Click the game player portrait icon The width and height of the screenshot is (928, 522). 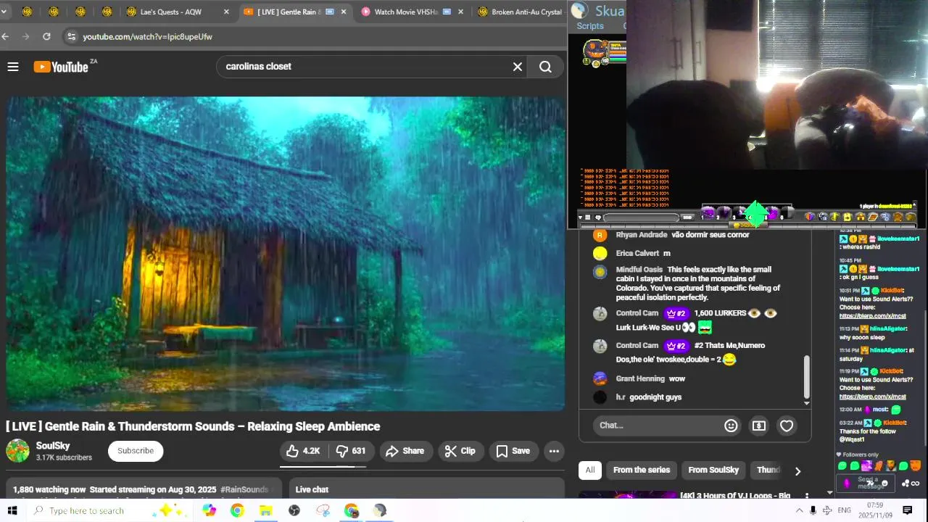(594, 51)
